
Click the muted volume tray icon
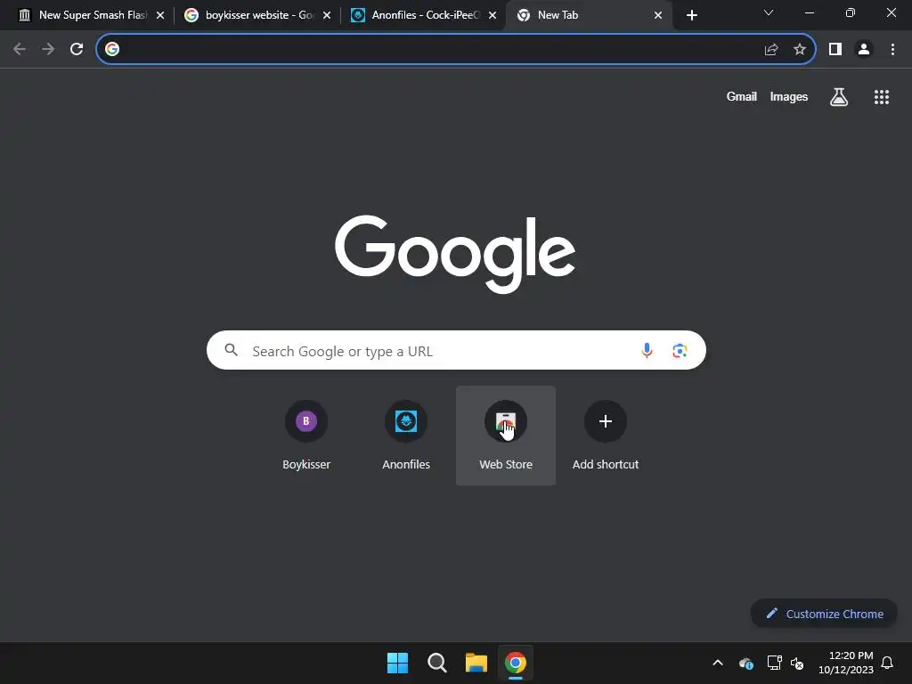pyautogui.click(x=797, y=663)
